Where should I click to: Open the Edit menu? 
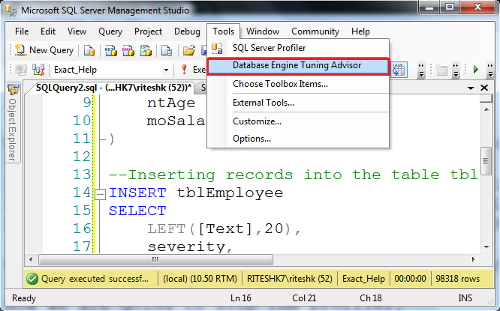[x=48, y=31]
